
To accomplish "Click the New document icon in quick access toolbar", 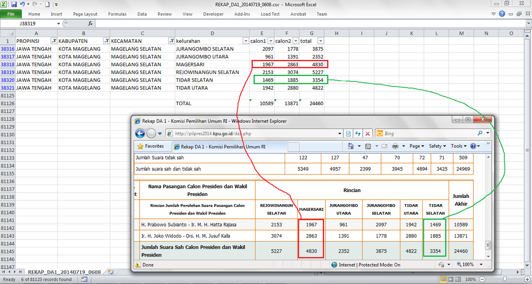I will (x=47, y=5).
